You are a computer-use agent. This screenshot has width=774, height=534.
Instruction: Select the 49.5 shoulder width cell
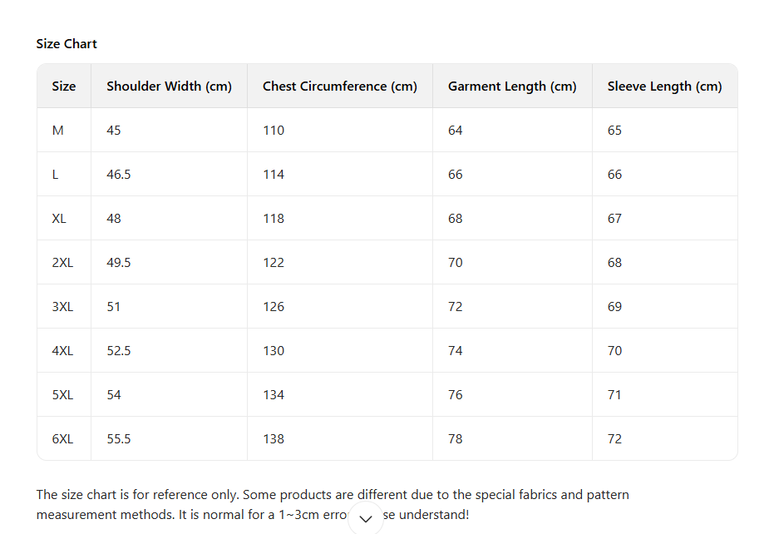(x=119, y=263)
